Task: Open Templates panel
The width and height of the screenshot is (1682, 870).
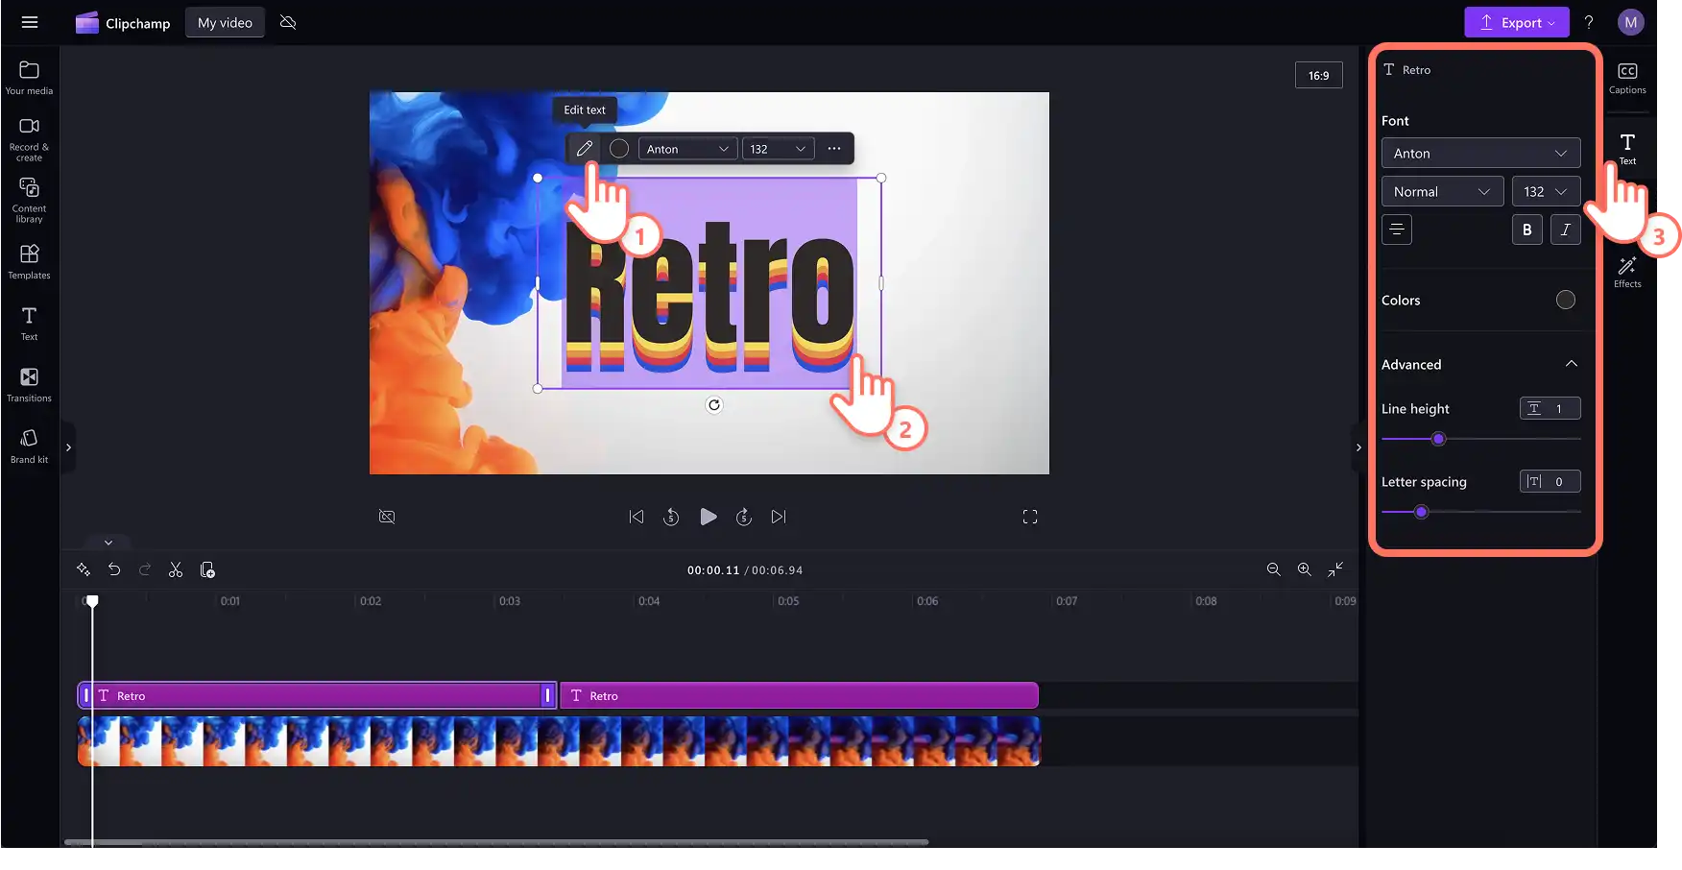Action: (29, 261)
